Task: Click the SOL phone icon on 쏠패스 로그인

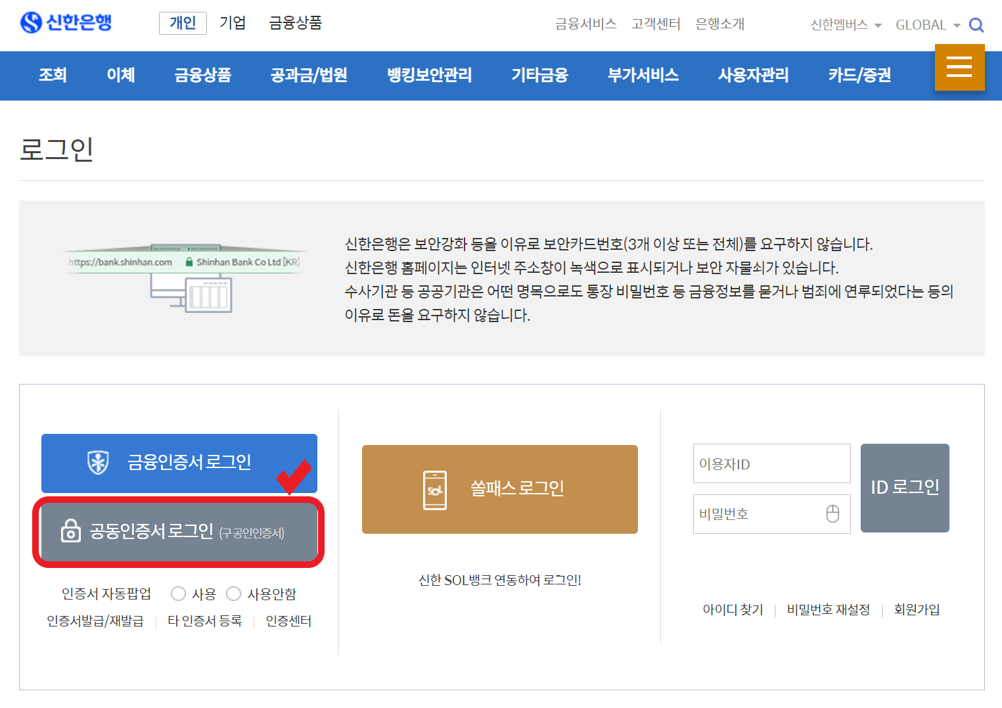Action: (435, 490)
